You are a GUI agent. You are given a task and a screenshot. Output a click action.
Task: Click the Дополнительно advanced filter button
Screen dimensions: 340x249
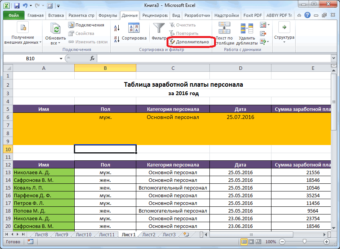pyautogui.click(x=190, y=41)
